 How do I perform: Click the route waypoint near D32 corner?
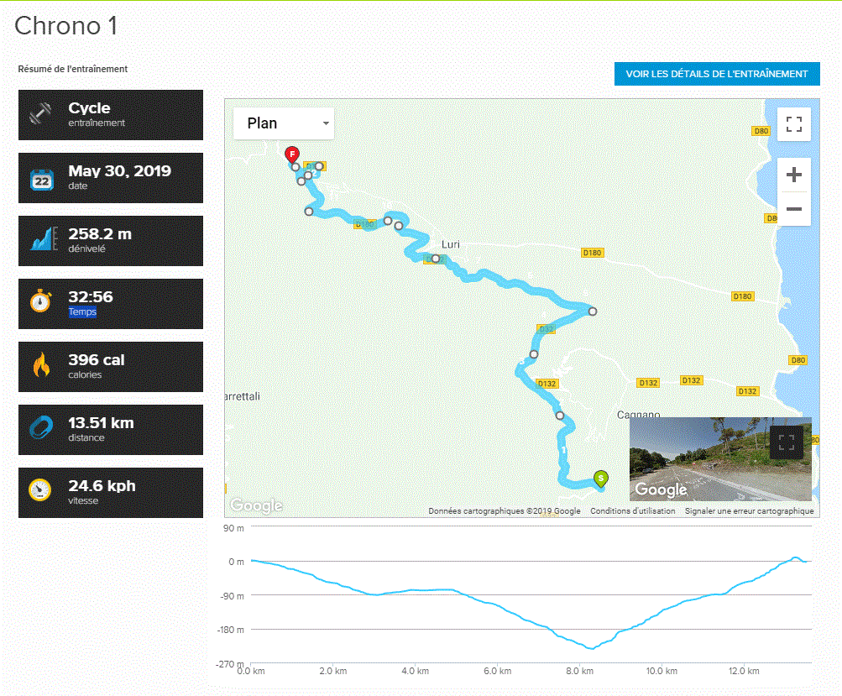pos(593,311)
